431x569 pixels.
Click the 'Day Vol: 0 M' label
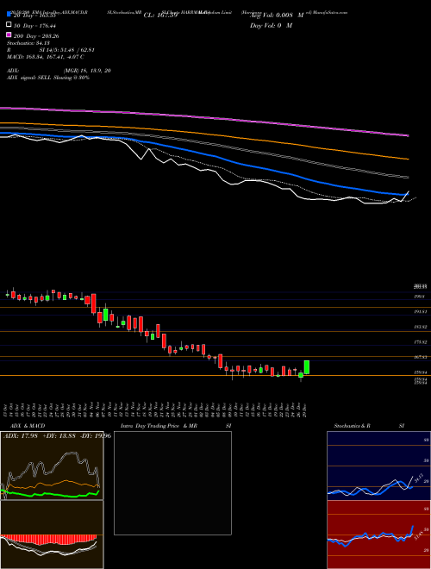coord(271,25)
